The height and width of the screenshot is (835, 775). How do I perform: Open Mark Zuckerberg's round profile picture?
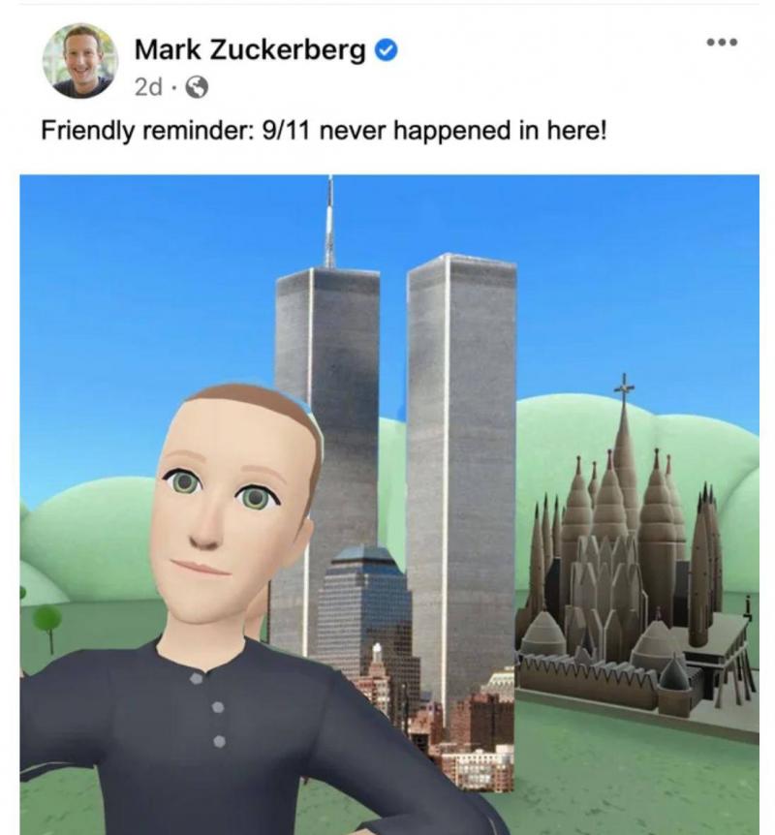click(x=80, y=61)
